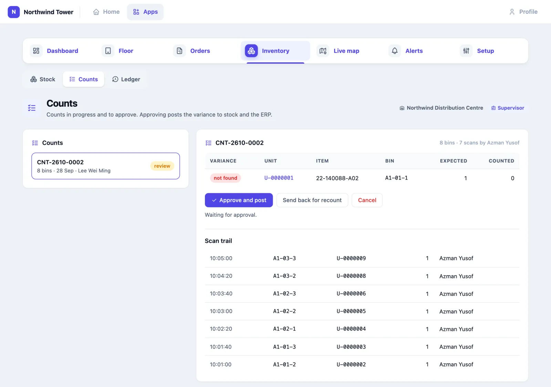Click scan trail time 10:05:00

point(221,258)
